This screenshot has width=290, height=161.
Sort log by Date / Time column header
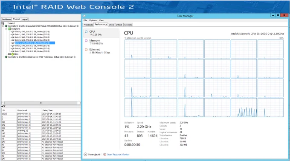[x=61, y=110]
